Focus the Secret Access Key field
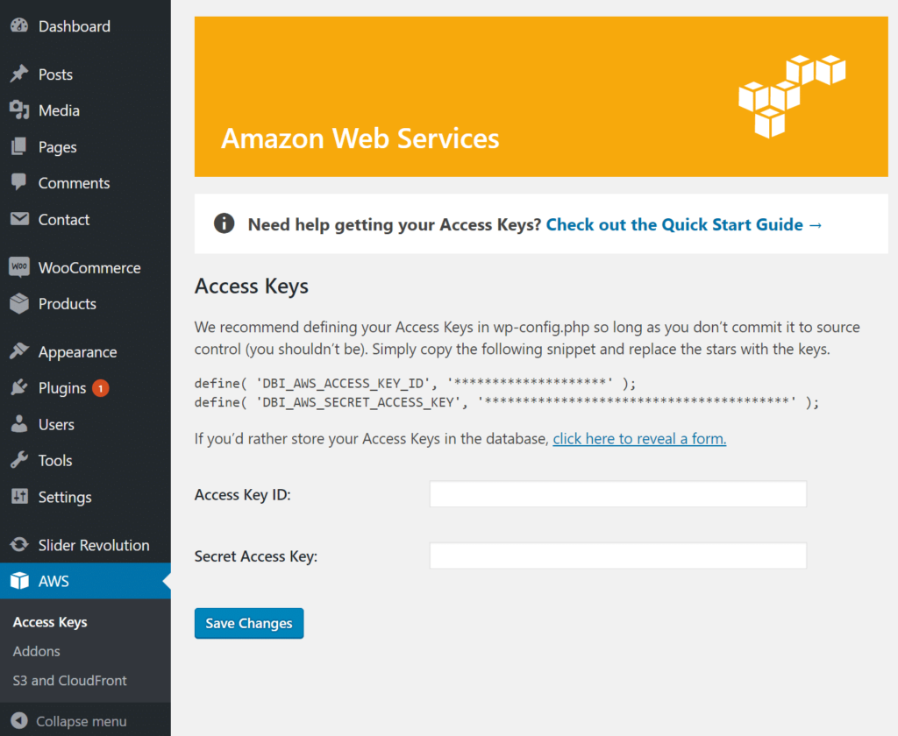Screen dimensions: 898x736 point(617,556)
